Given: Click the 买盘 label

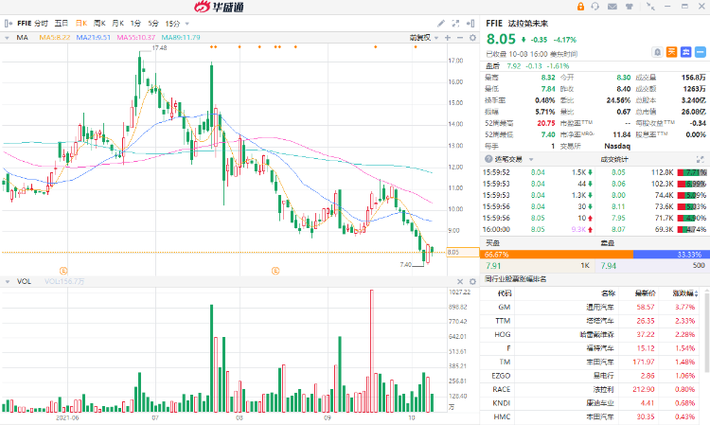Looking at the screenshot, I should [492, 243].
